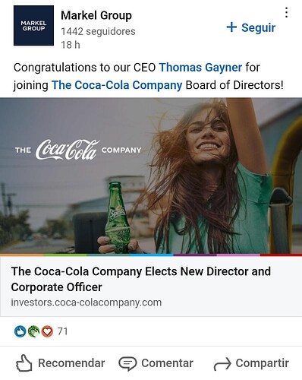Open the three-dot post options menu
Screen dimensions: 302x380
coord(286,12)
